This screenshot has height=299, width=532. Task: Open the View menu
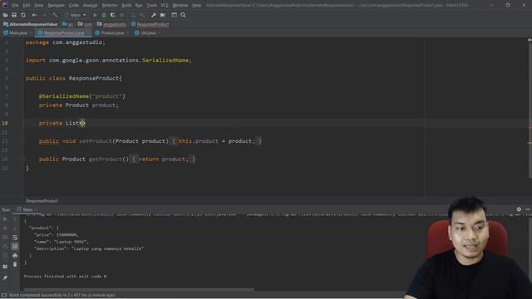pyautogui.click(x=39, y=5)
